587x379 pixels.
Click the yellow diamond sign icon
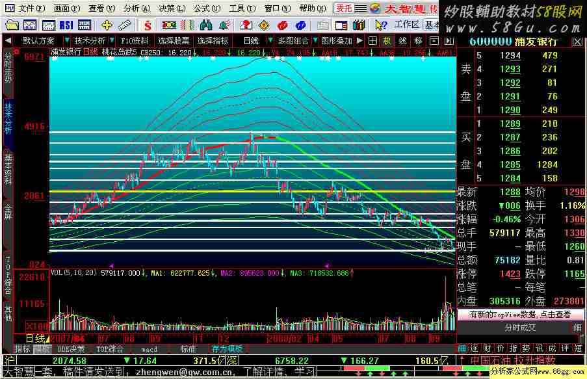265,25
